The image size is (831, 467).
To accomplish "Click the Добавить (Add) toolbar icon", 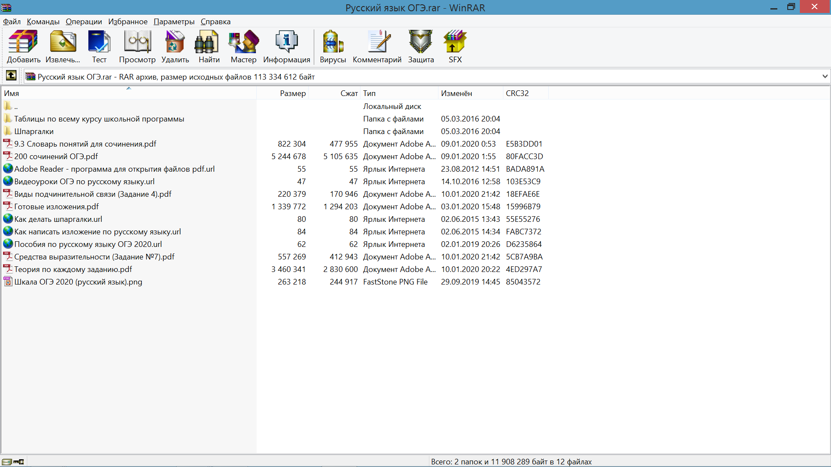I will (x=23, y=47).
